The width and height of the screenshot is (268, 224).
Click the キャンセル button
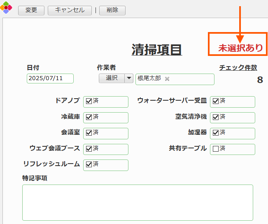[x=70, y=10]
